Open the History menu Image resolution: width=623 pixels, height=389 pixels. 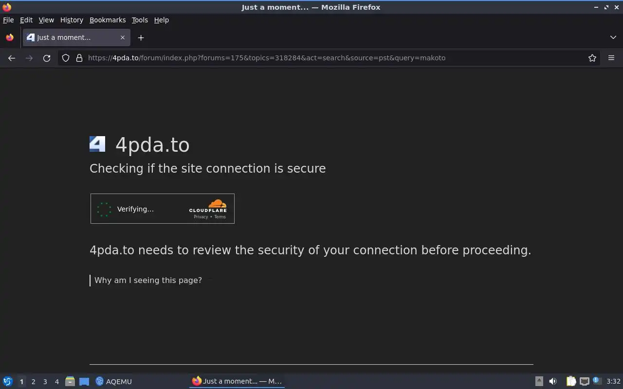[x=72, y=20]
